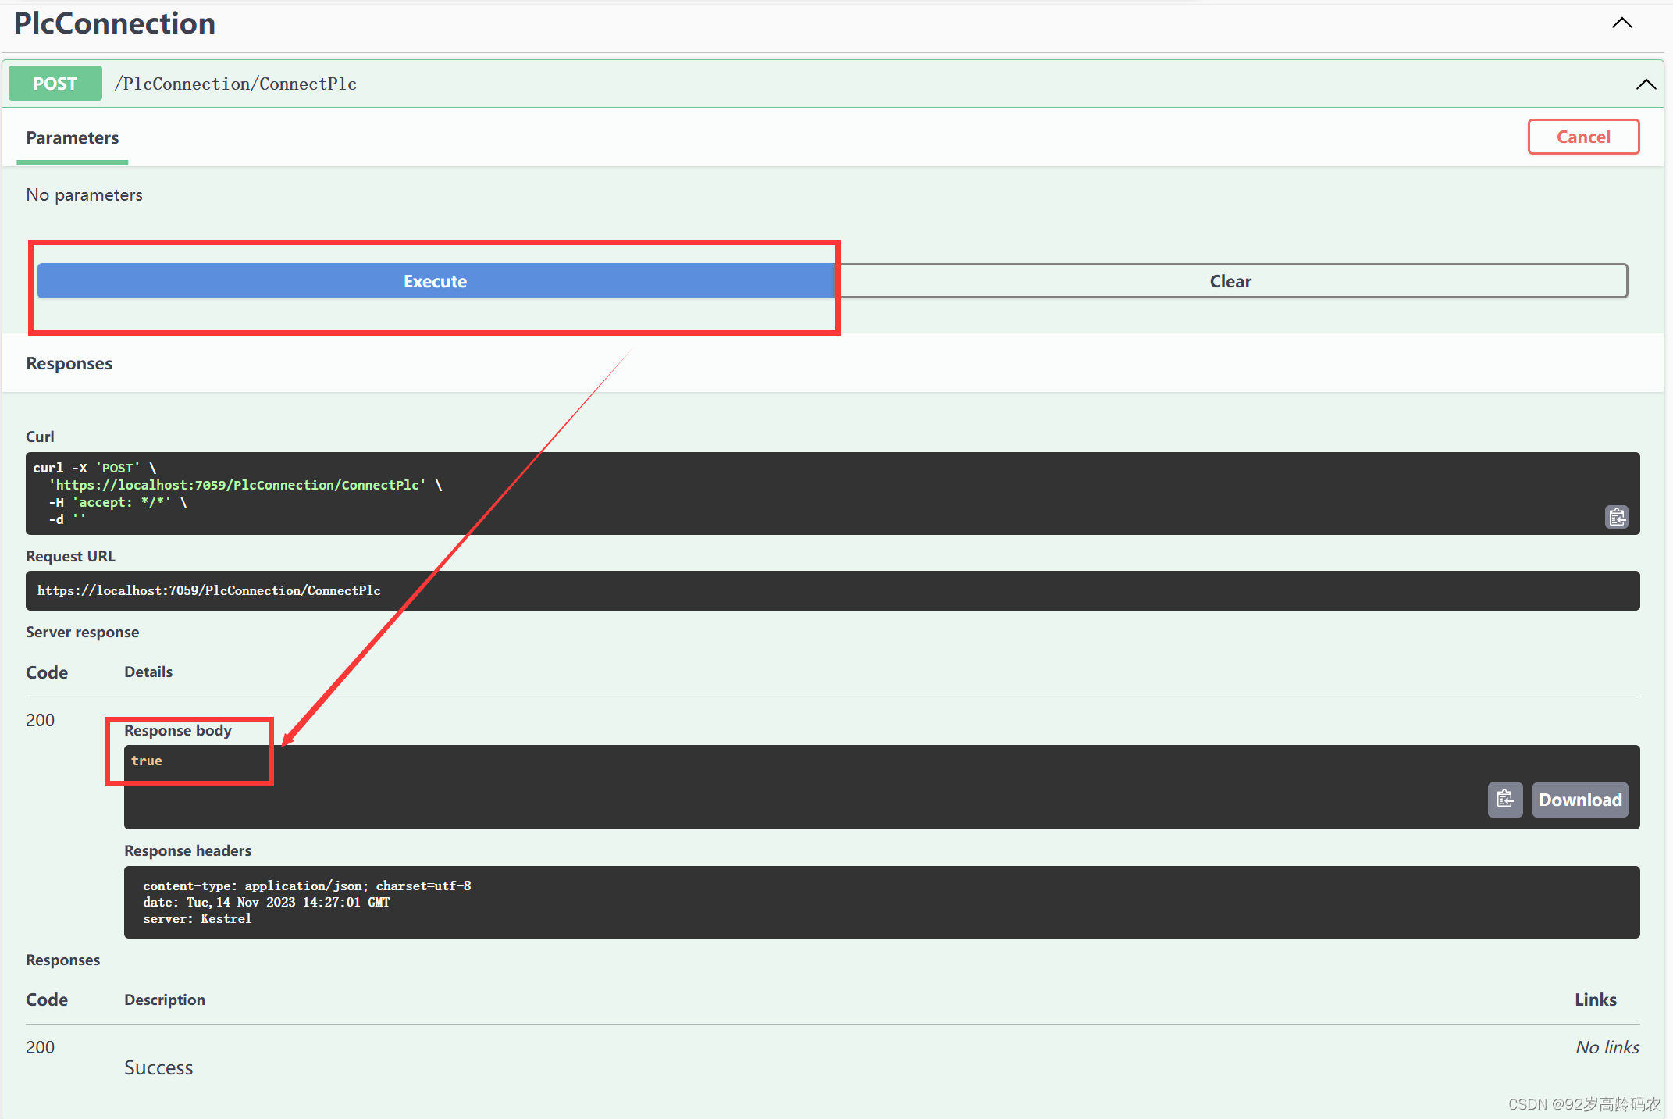
Task: Copy the curl command to clipboard
Action: (1616, 517)
